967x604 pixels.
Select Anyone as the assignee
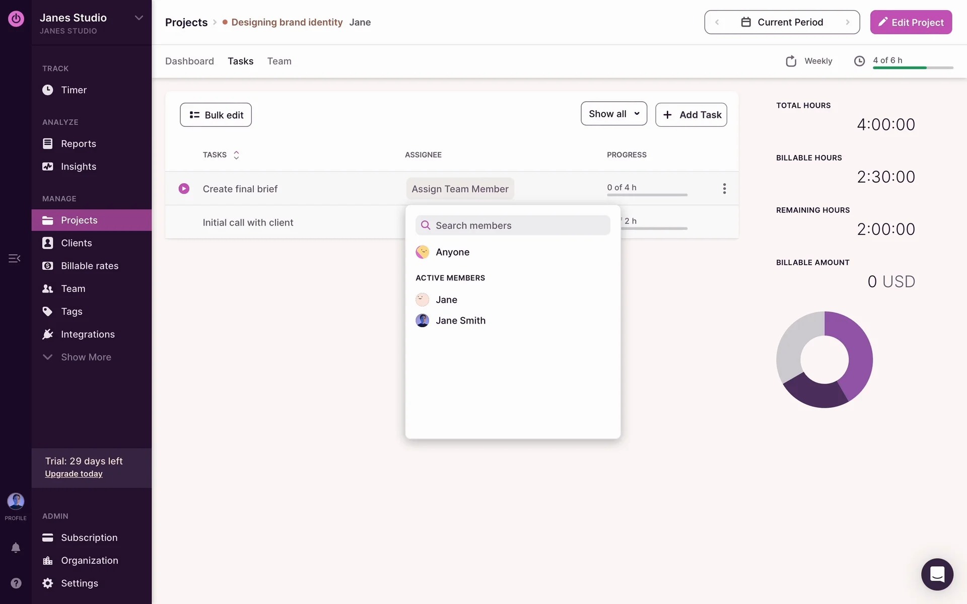click(x=452, y=252)
